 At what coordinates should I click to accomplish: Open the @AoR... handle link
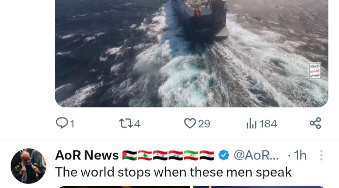(x=256, y=155)
